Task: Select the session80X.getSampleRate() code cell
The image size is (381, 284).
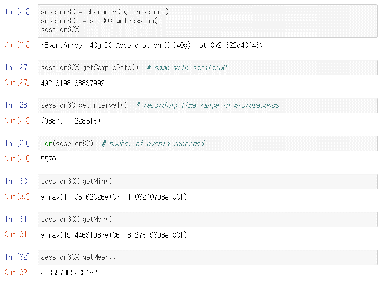Action: click(207, 67)
